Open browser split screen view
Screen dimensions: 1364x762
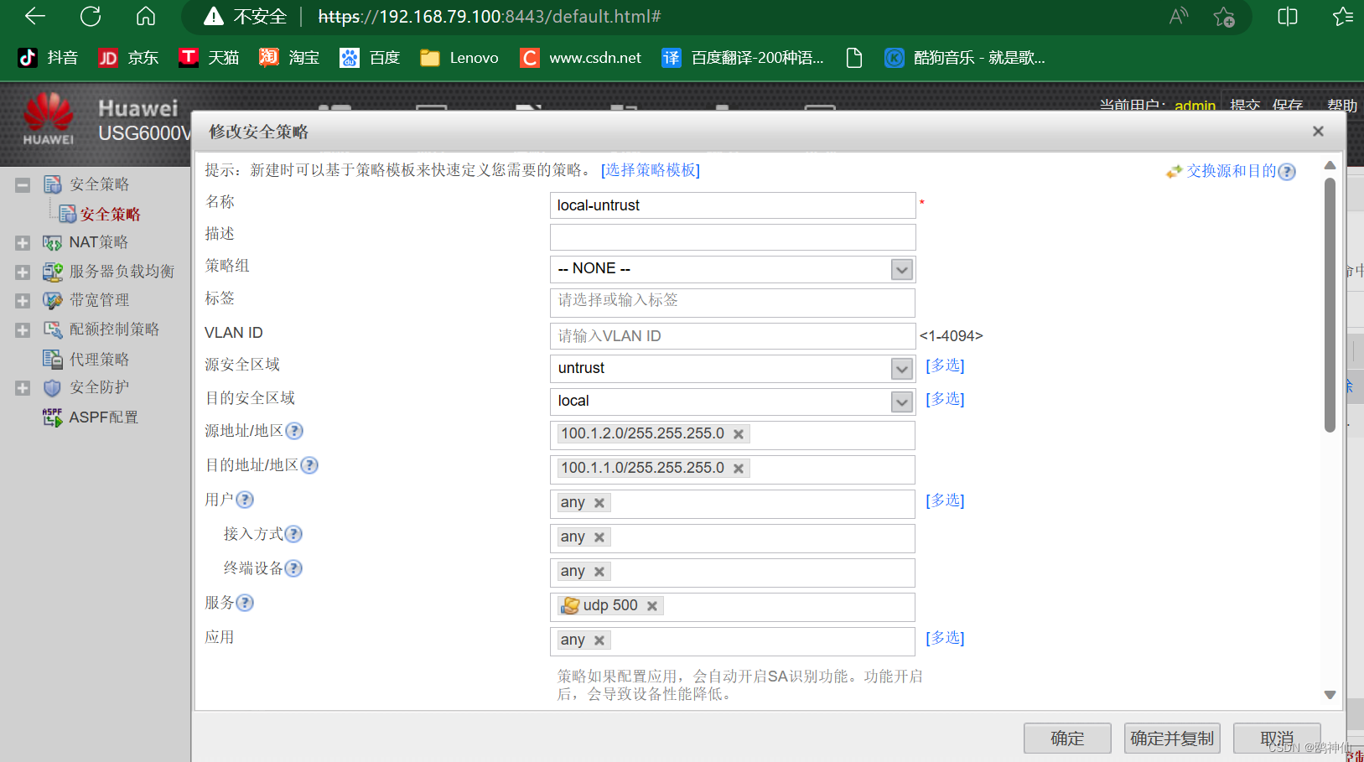point(1288,16)
